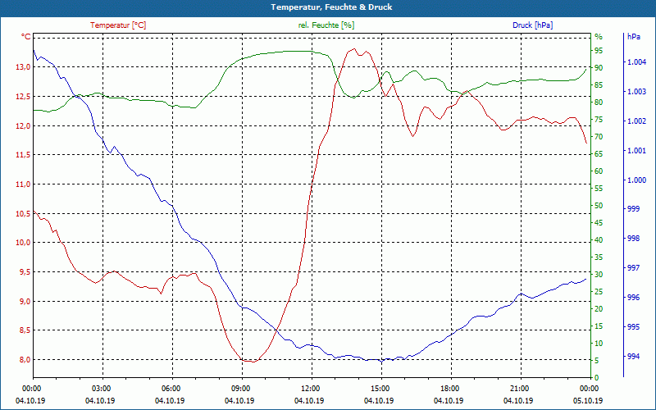Click the 15:00 time axis label

pos(379,388)
